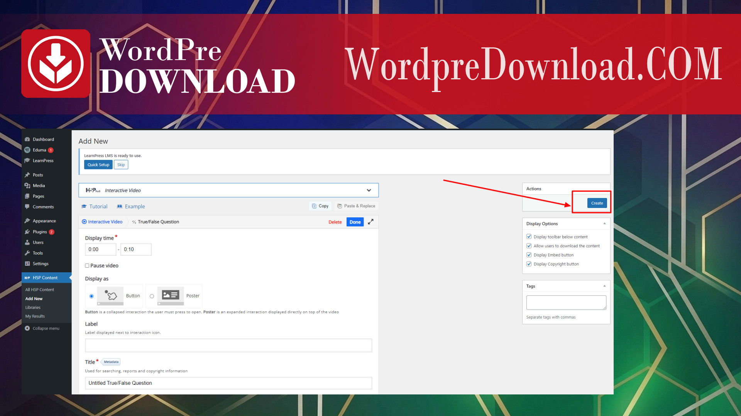Uncheck Display Embed button
The height and width of the screenshot is (416, 741).
pos(529,255)
